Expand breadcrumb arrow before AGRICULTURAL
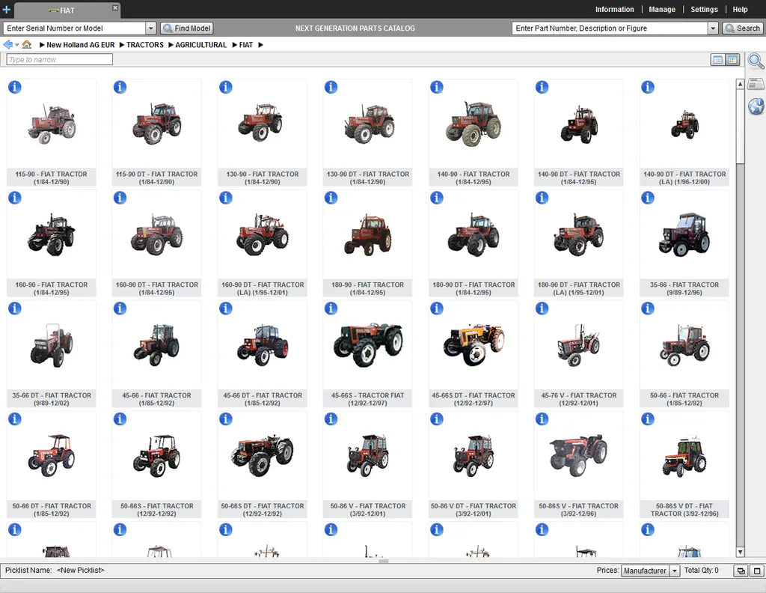 [171, 45]
